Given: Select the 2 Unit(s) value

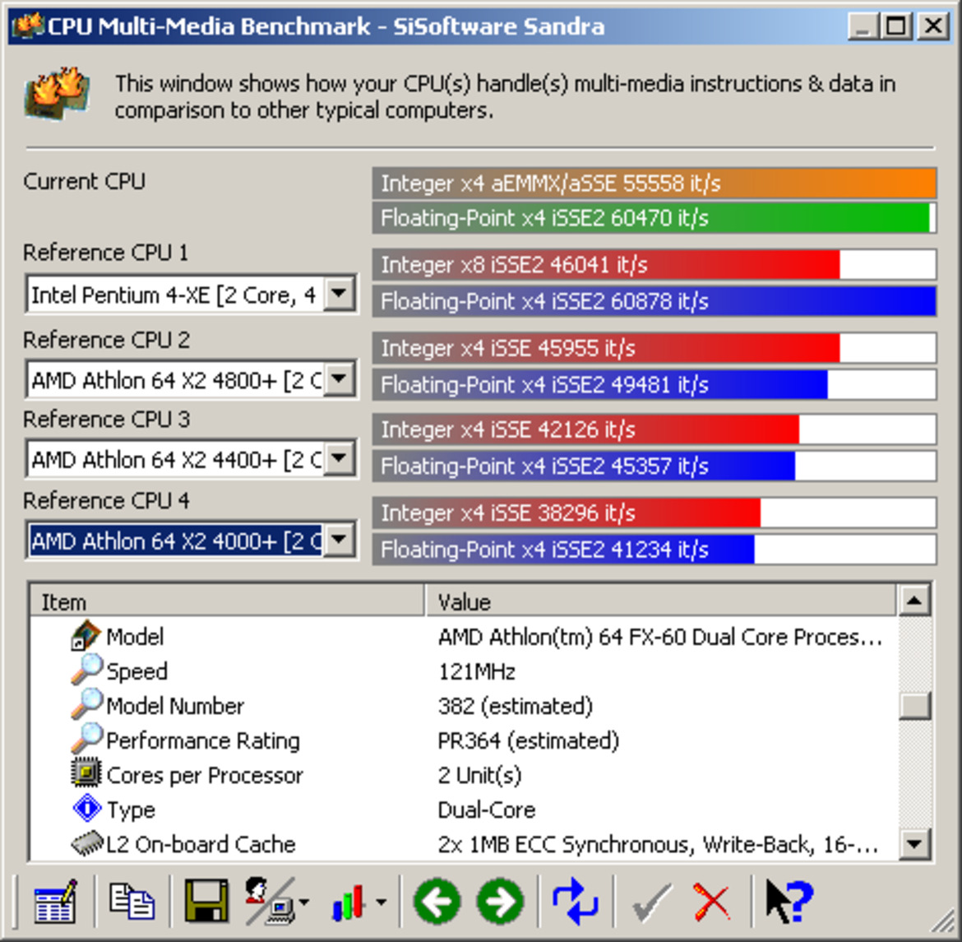Looking at the screenshot, I should (480, 775).
